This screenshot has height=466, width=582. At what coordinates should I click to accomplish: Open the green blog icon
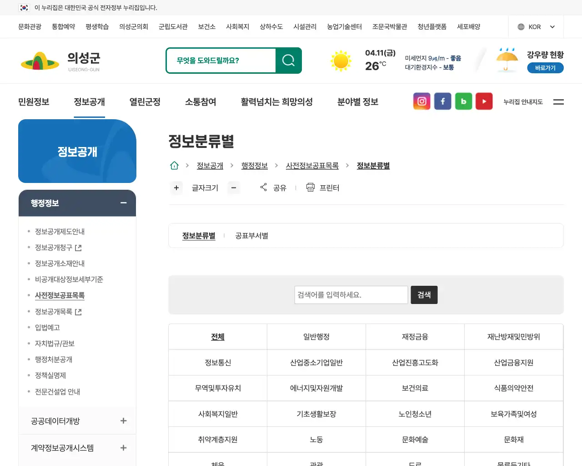463,101
